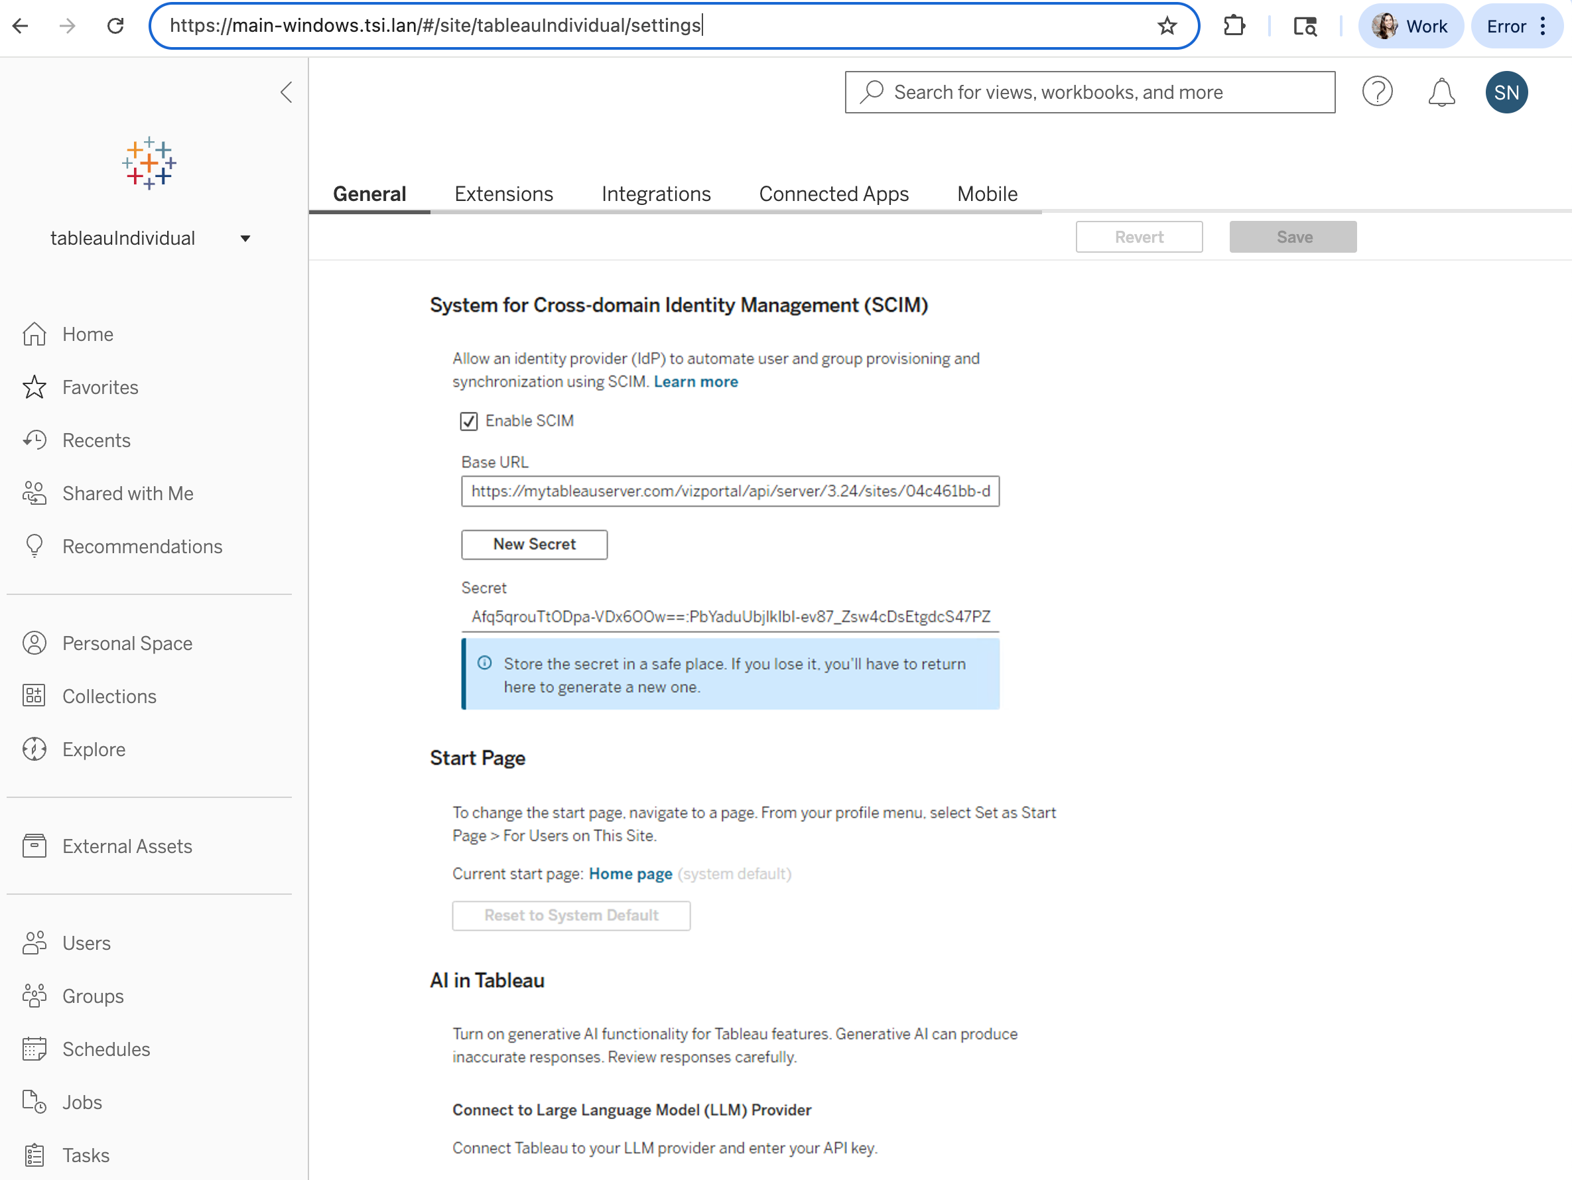The image size is (1572, 1180).
Task: Switch to the Connected Apps tab
Action: click(x=833, y=194)
